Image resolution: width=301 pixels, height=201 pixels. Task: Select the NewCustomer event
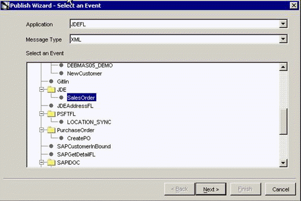(x=84, y=73)
